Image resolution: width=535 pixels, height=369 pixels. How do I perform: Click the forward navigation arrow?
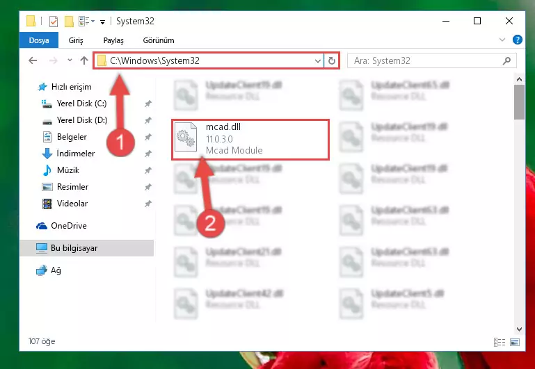tap(54, 60)
